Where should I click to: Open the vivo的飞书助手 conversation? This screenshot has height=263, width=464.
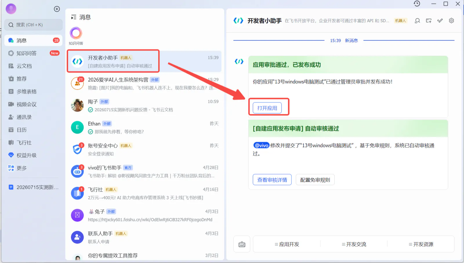(144, 172)
